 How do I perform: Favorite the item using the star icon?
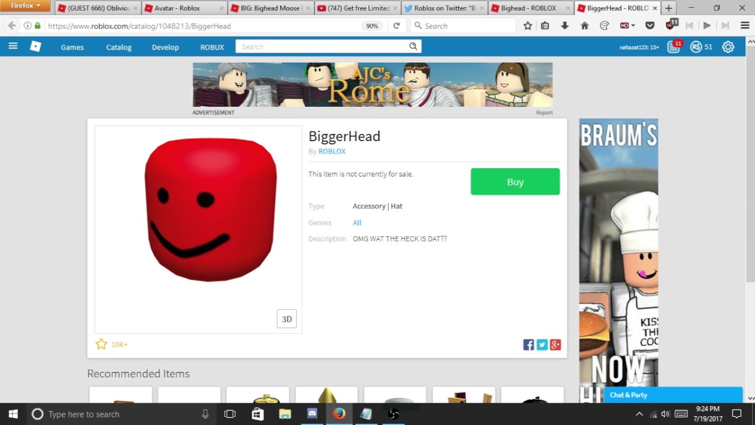pyautogui.click(x=101, y=344)
